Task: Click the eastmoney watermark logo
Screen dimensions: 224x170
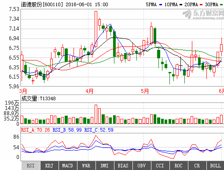Action: pyautogui.click(x=203, y=15)
